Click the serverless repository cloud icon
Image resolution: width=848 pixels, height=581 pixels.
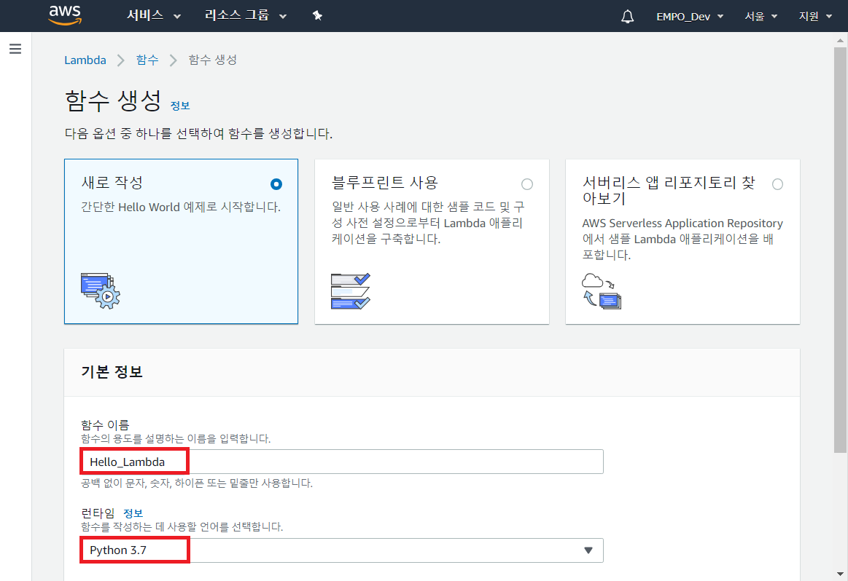602,290
